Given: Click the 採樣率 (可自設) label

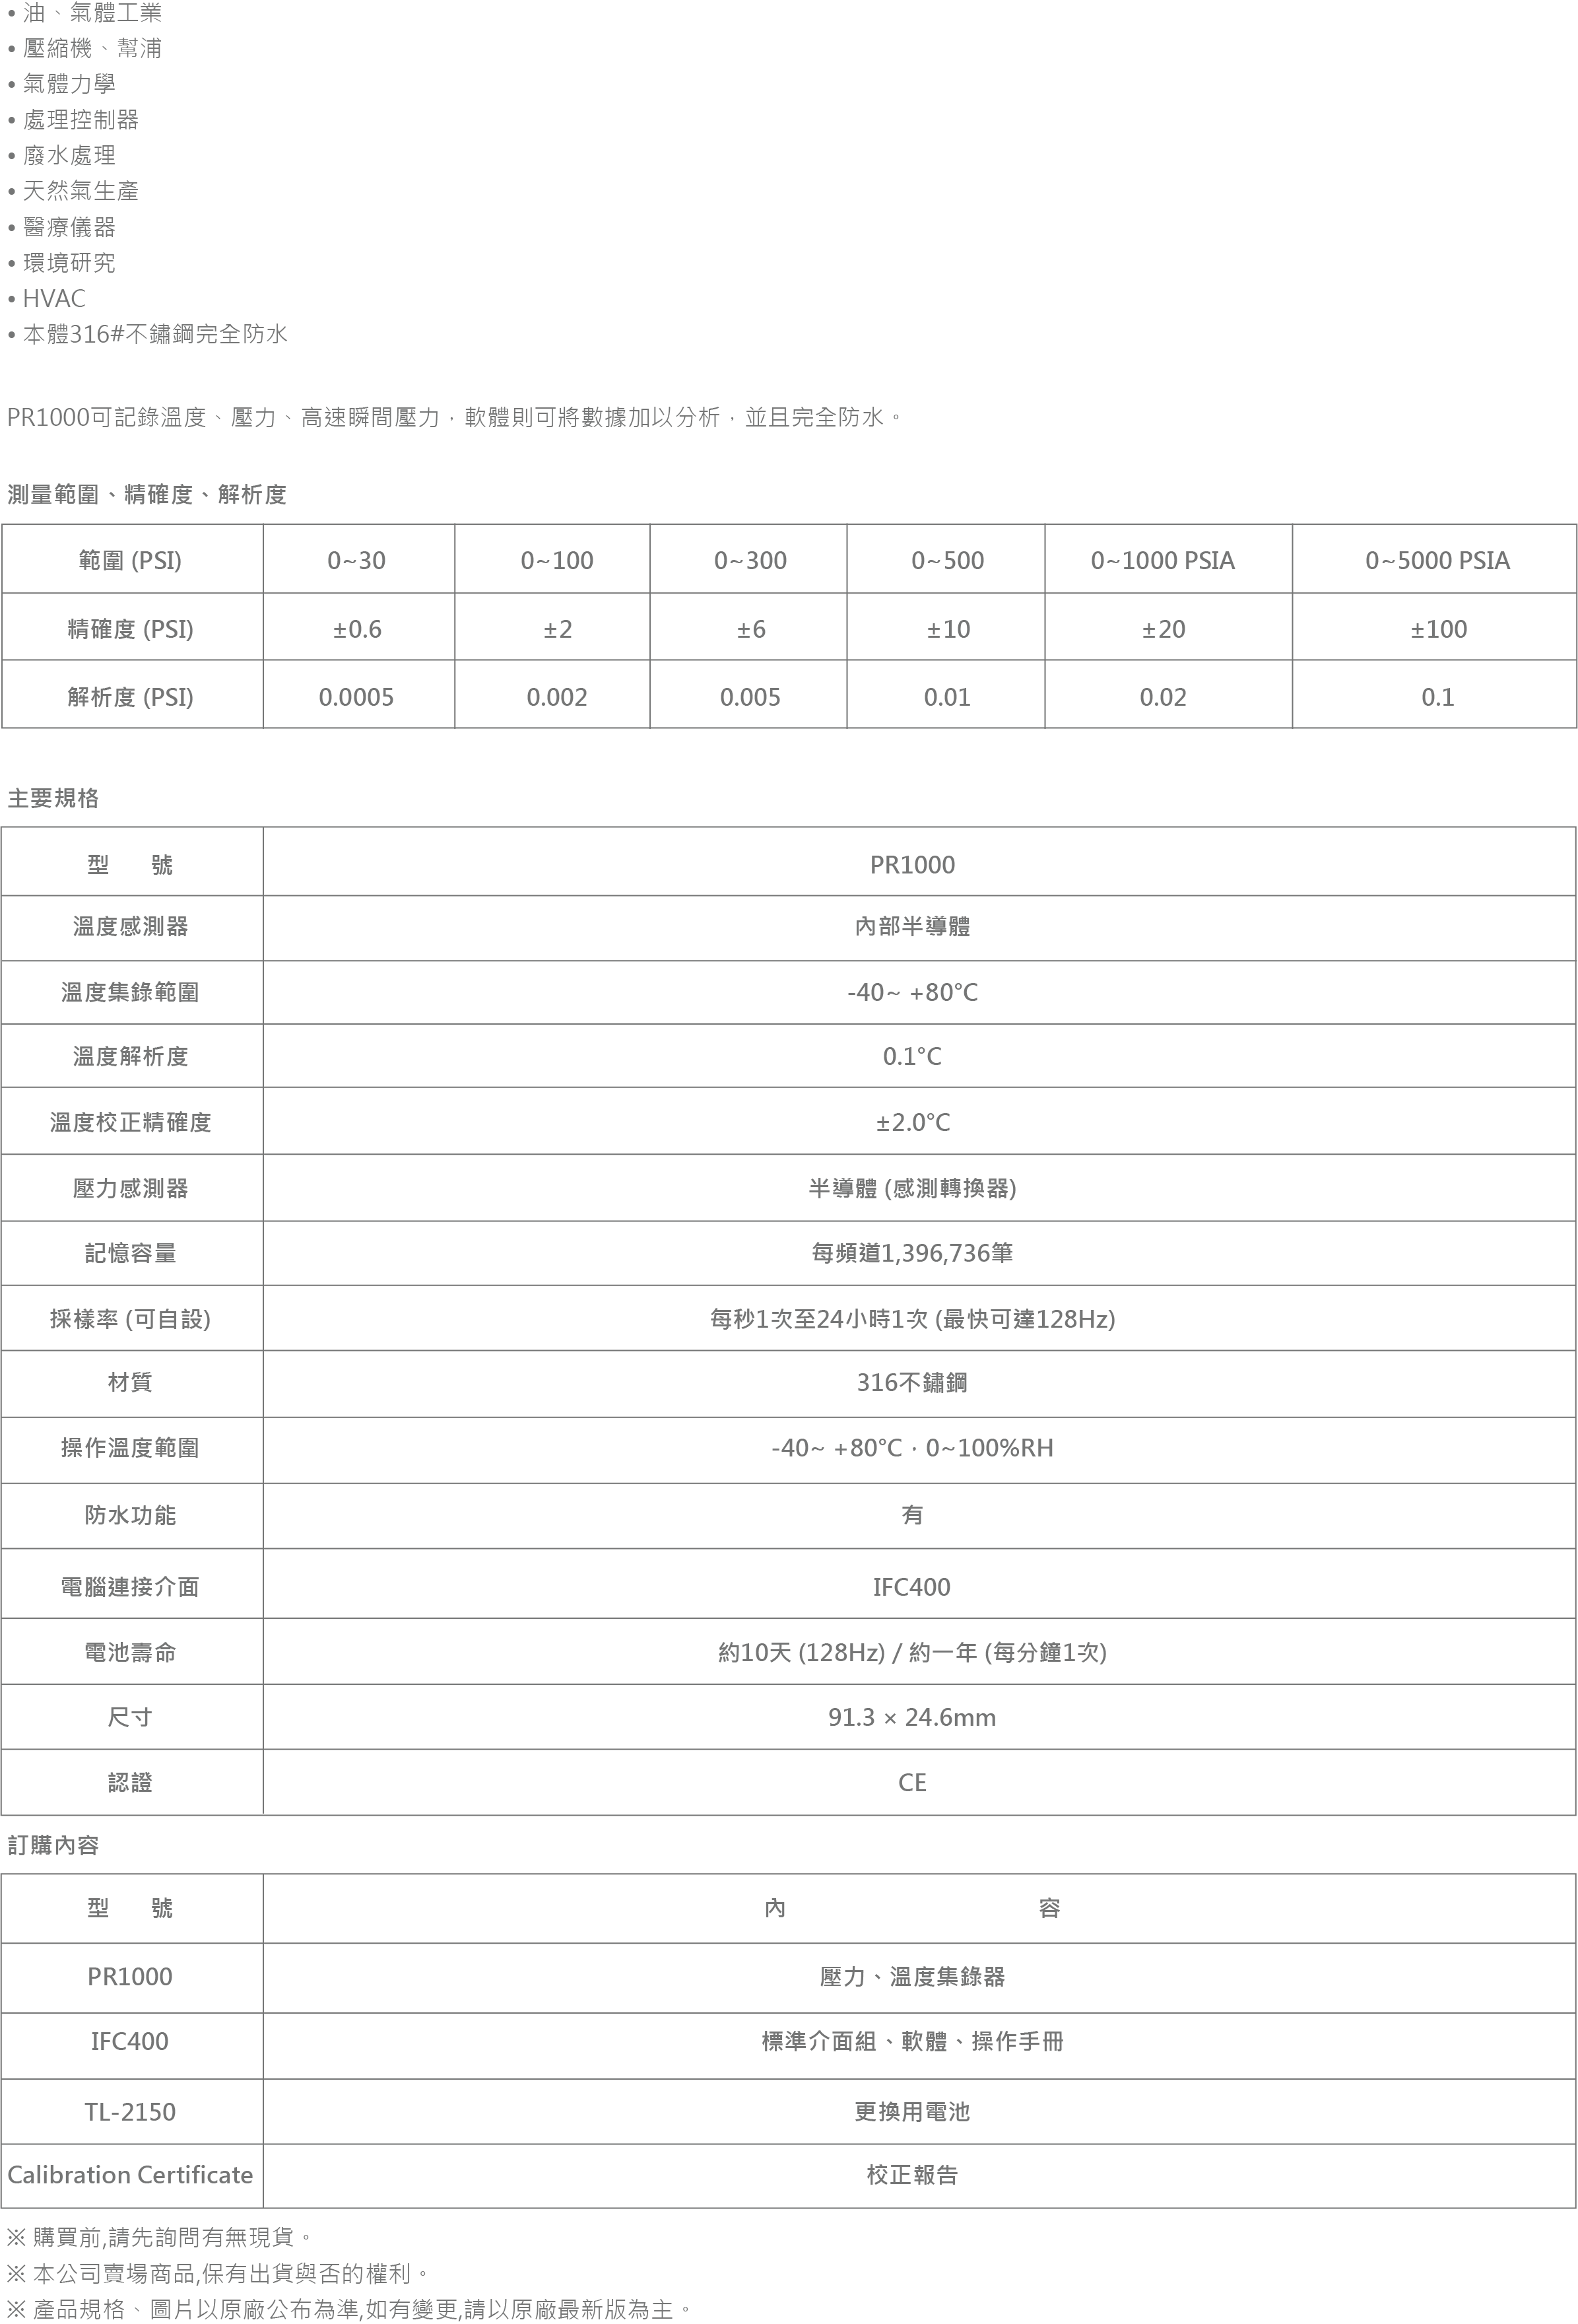Looking at the screenshot, I should click(131, 1319).
